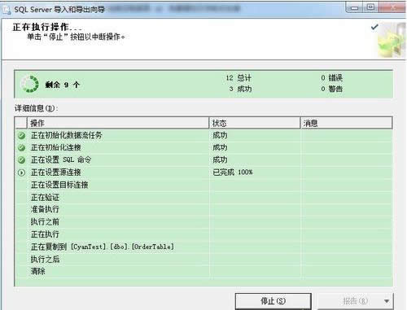Image resolution: width=407 pixels, height=310 pixels.
Task: Click success icon for 正在初始化连接
Action: [21, 148]
